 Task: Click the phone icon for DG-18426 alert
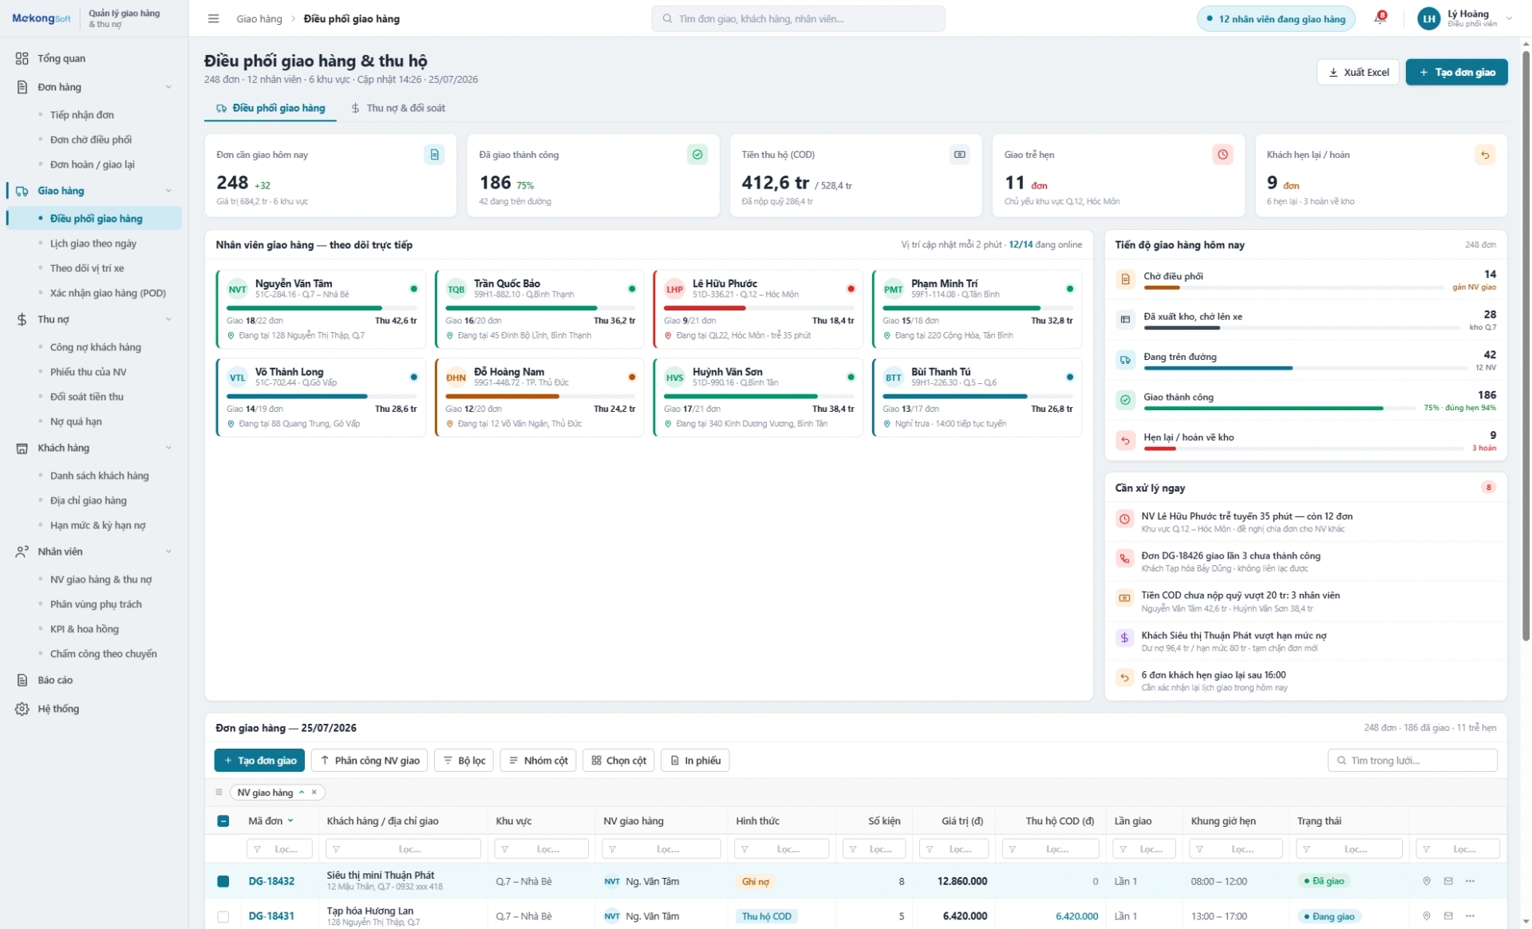pos(1124,559)
